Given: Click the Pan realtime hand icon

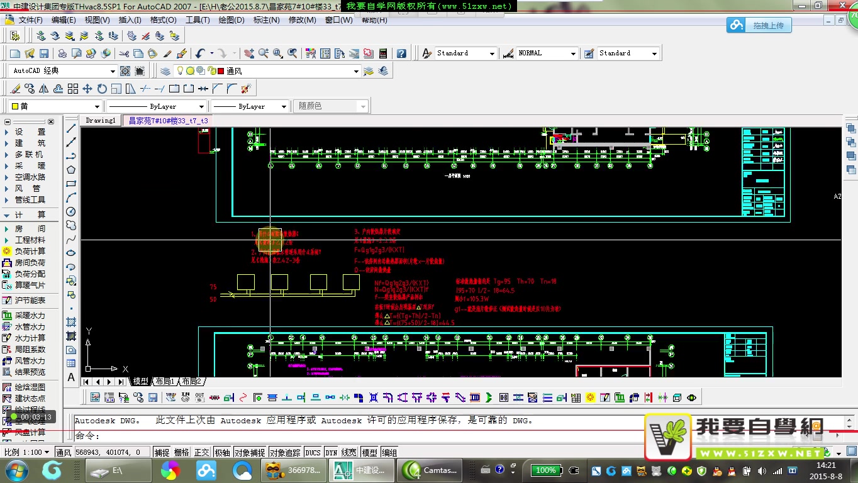Looking at the screenshot, I should pyautogui.click(x=249, y=53).
